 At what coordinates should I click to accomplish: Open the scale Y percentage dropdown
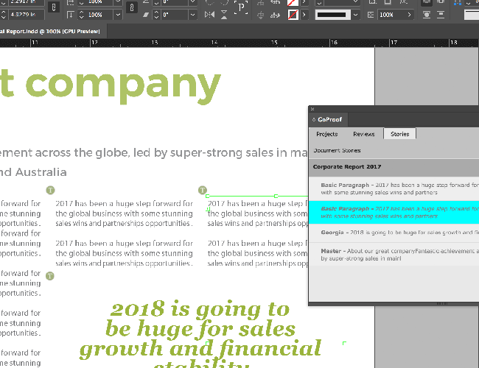pyautogui.click(x=116, y=15)
